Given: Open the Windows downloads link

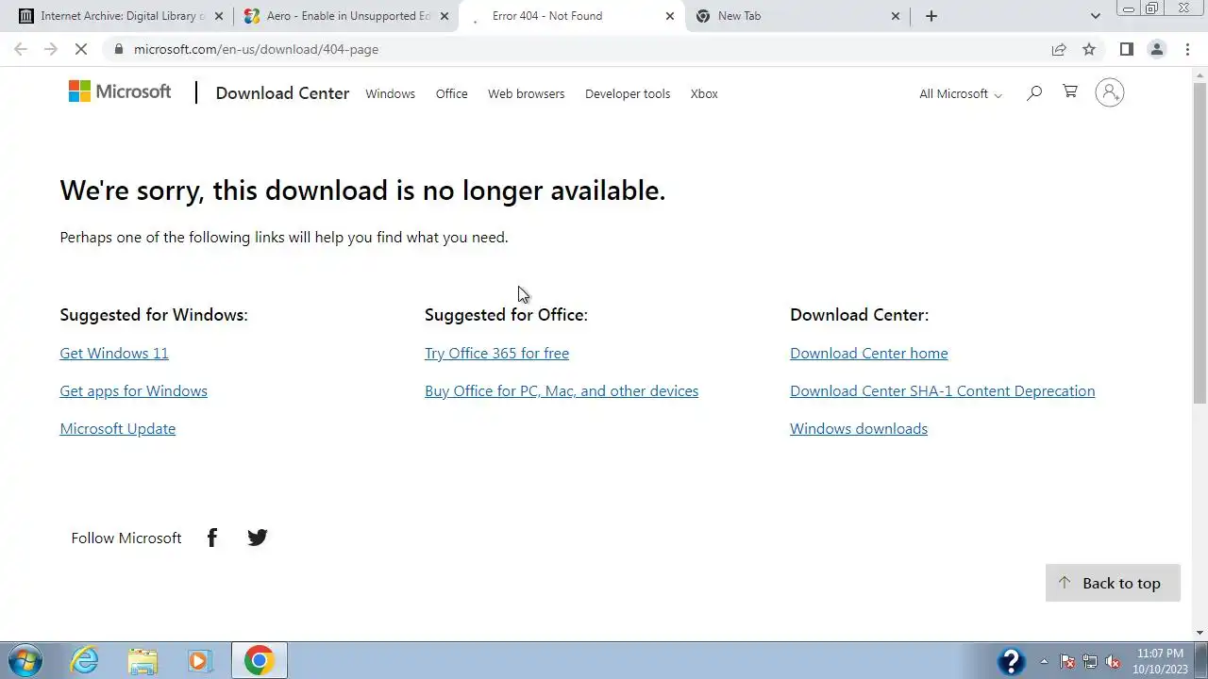Looking at the screenshot, I should click(x=859, y=428).
